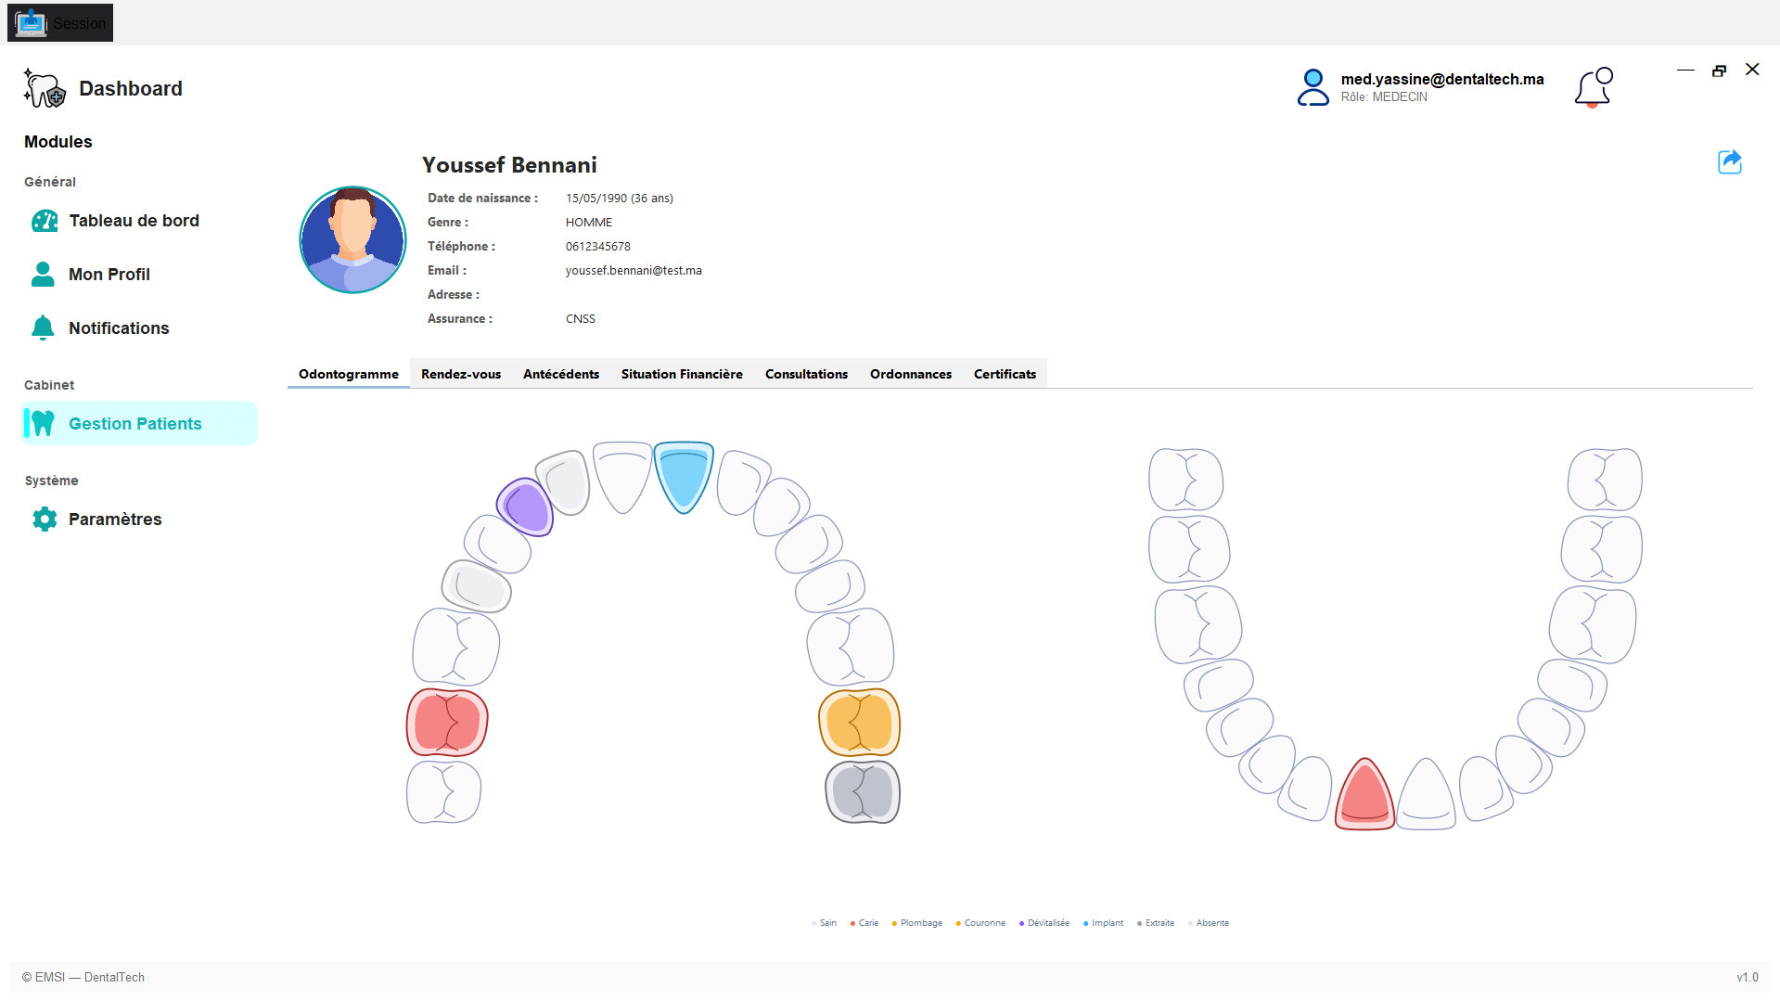
Task: Click patient name Youssef Bennani
Action: pyautogui.click(x=509, y=165)
